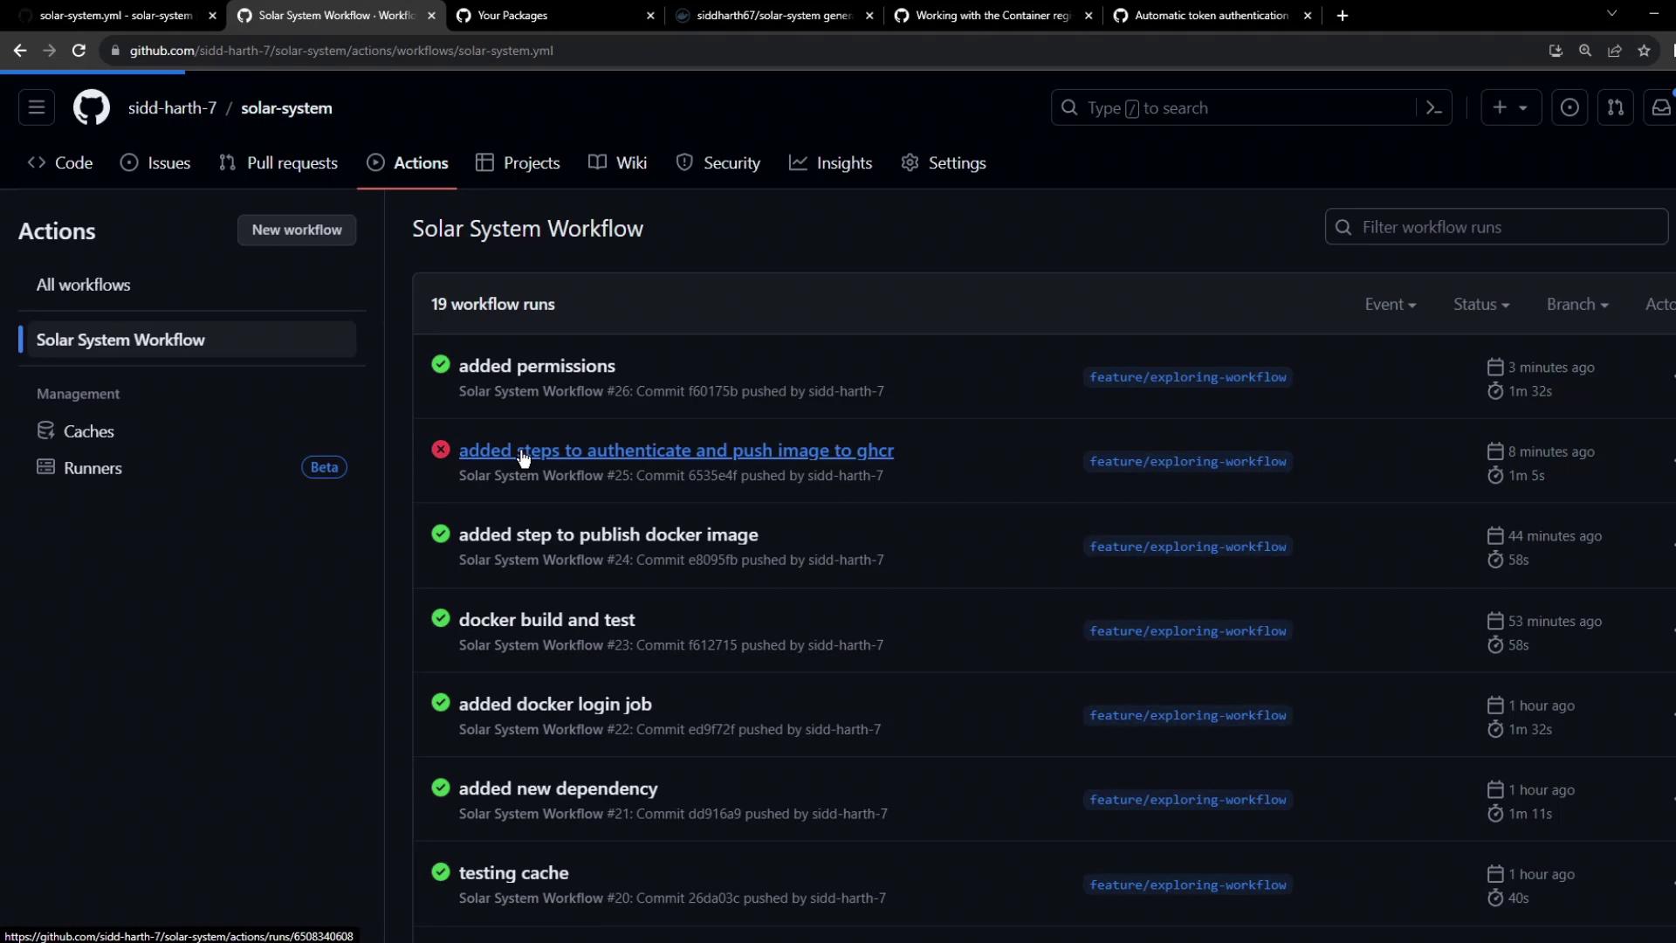
Task: Click the Filter workflow runs field
Action: pos(1496,227)
